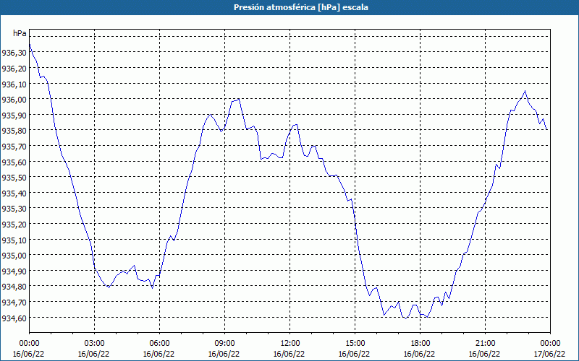Screen dimensions: 579x361
Task: Select the 935,60 axis value
Action: click(x=14, y=162)
